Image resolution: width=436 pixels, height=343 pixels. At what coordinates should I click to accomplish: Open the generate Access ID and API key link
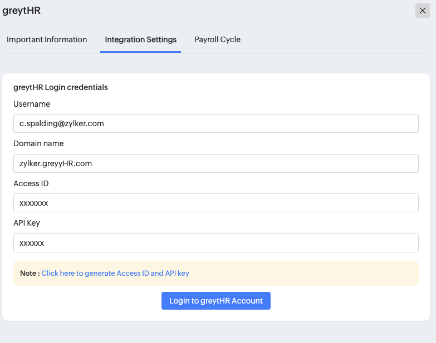pyautogui.click(x=115, y=274)
